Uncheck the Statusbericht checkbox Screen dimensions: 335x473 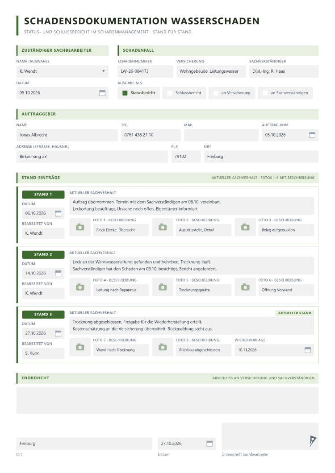(125, 93)
